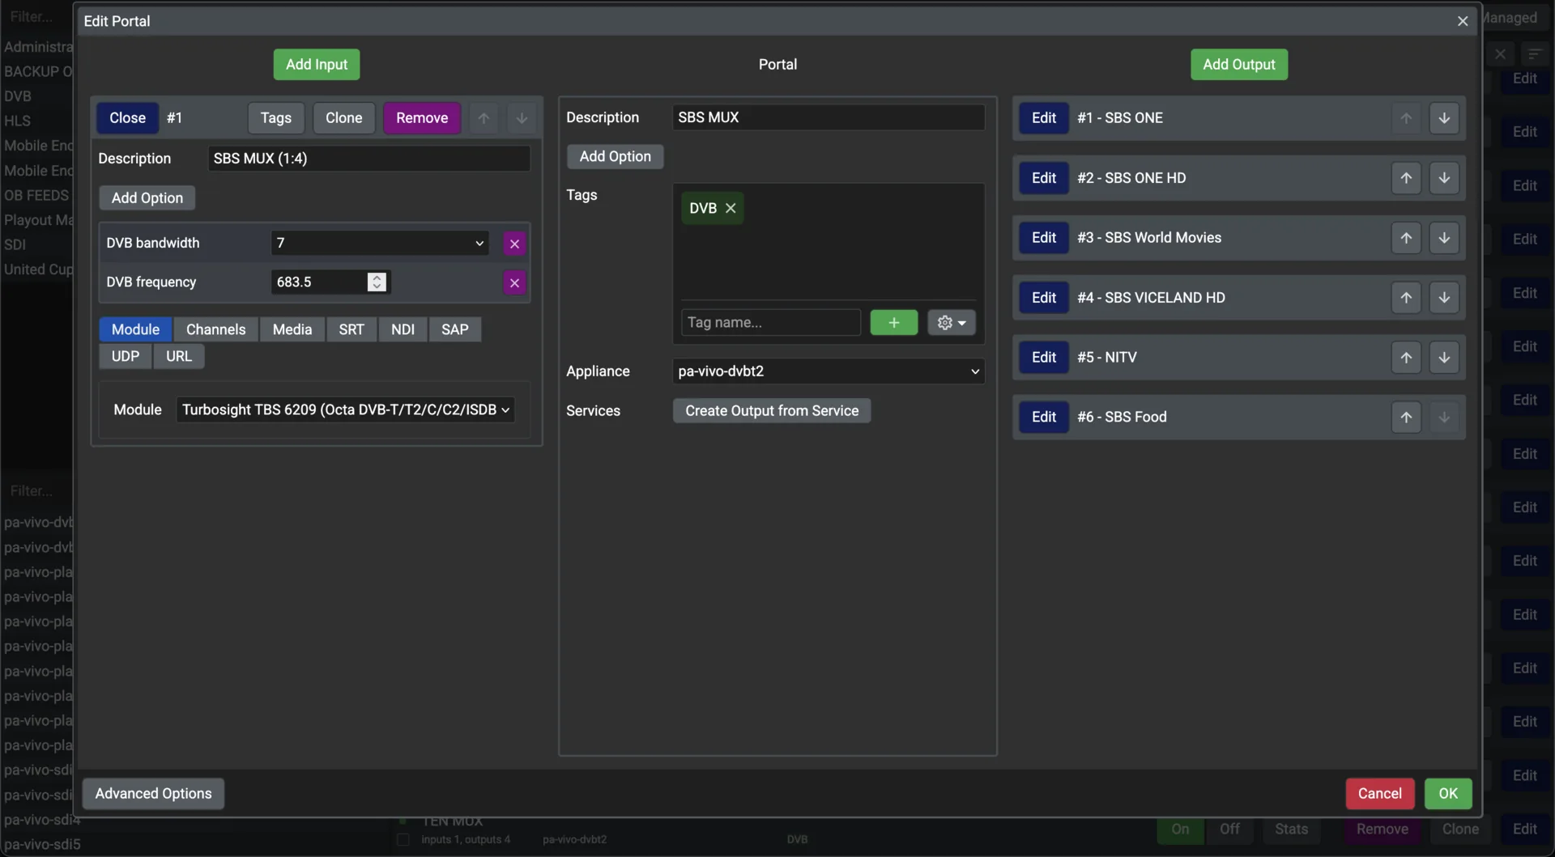Click the portal Description field SBS MUX

click(x=828, y=117)
